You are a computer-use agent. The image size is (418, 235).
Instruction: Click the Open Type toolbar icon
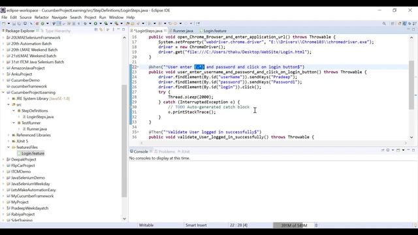[128, 23]
